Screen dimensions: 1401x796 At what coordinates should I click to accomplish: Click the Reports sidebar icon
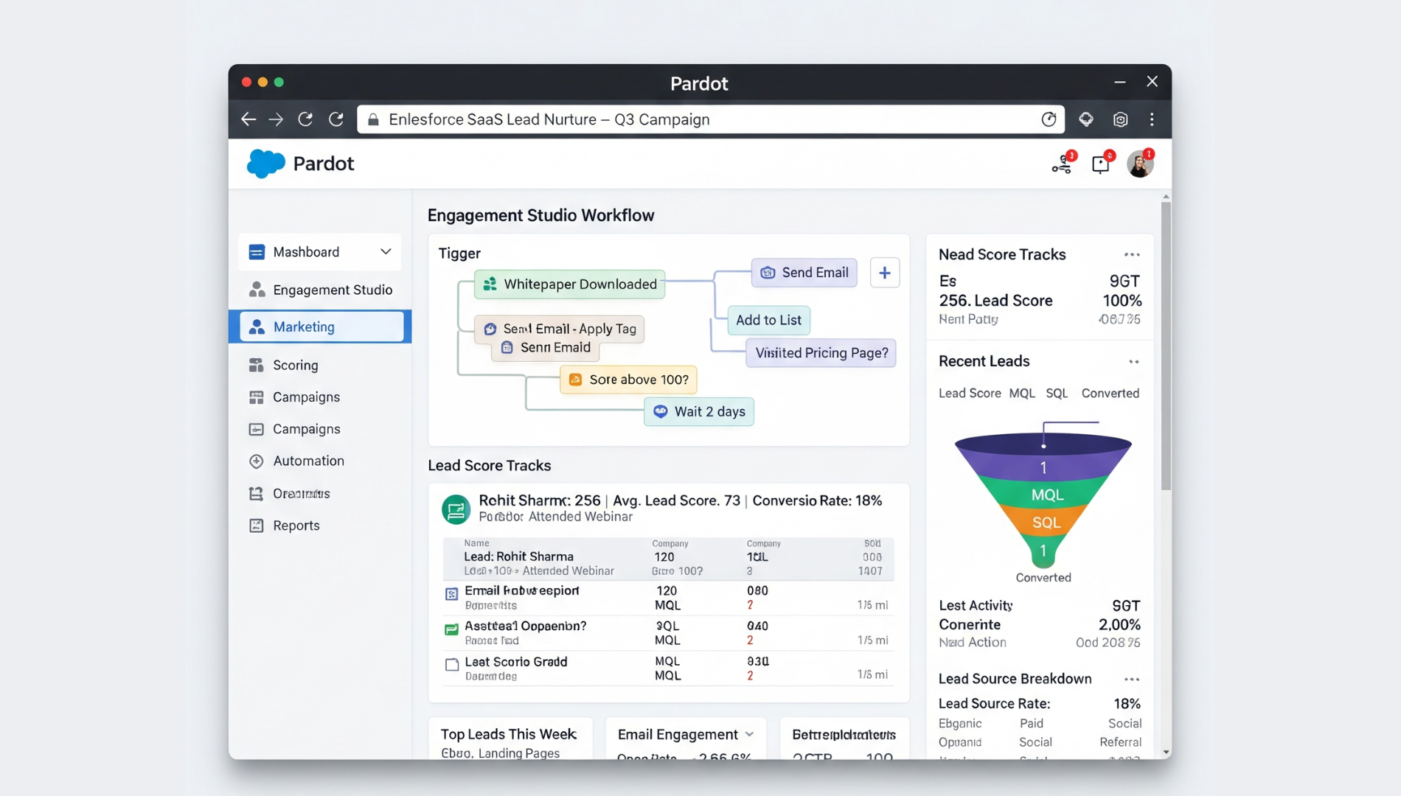coord(256,526)
